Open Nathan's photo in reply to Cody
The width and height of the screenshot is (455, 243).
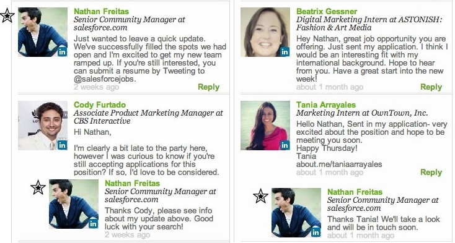pyautogui.click(x=74, y=204)
